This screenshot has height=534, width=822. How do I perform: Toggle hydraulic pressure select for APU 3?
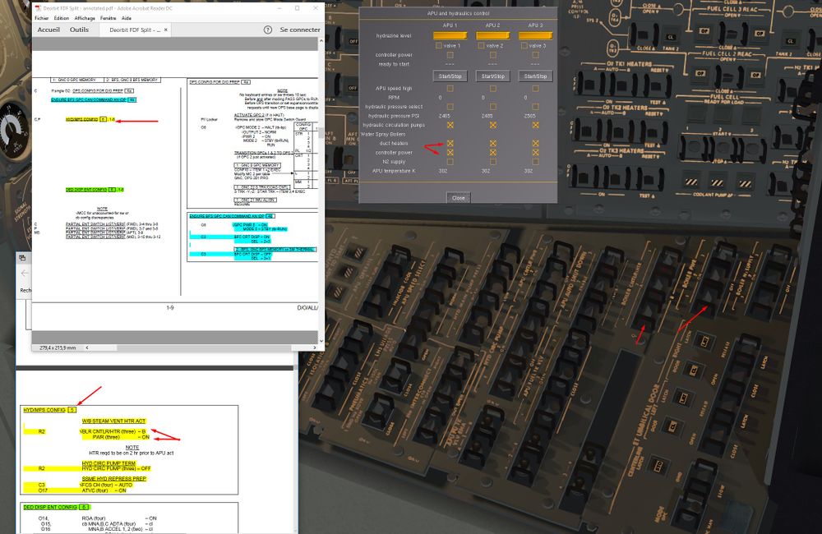[x=535, y=106]
